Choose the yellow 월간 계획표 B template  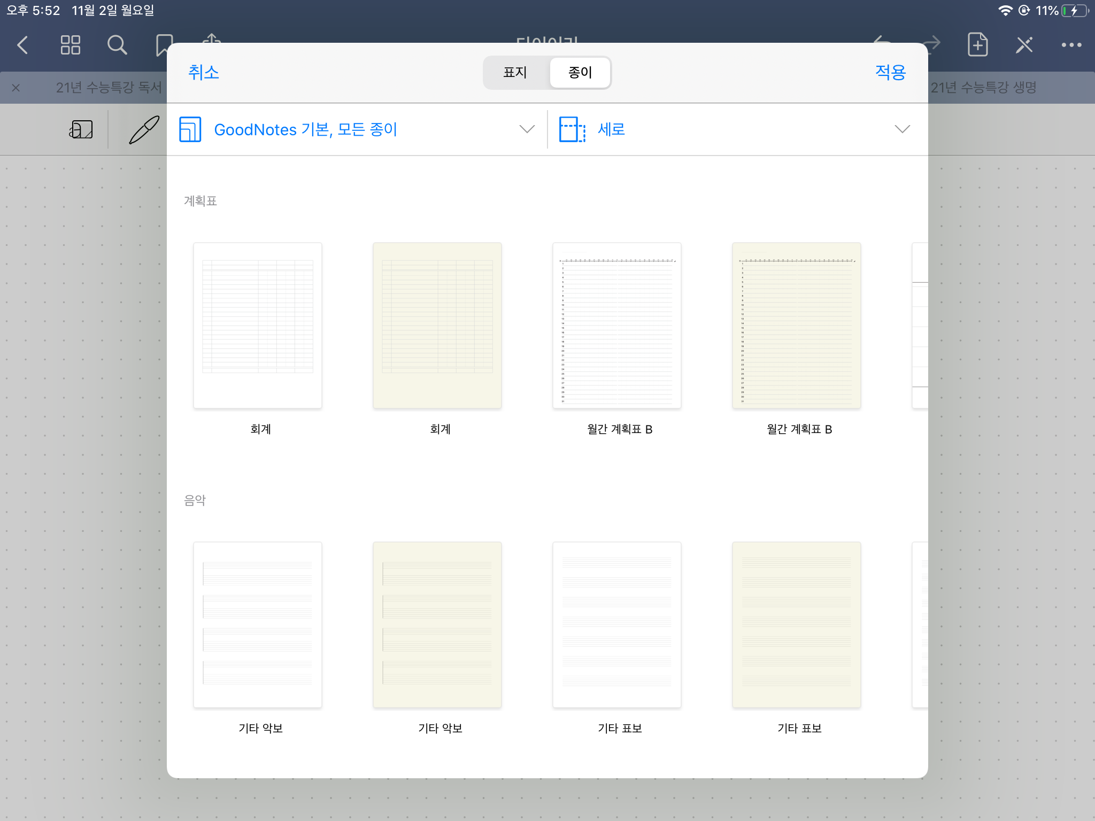click(796, 326)
